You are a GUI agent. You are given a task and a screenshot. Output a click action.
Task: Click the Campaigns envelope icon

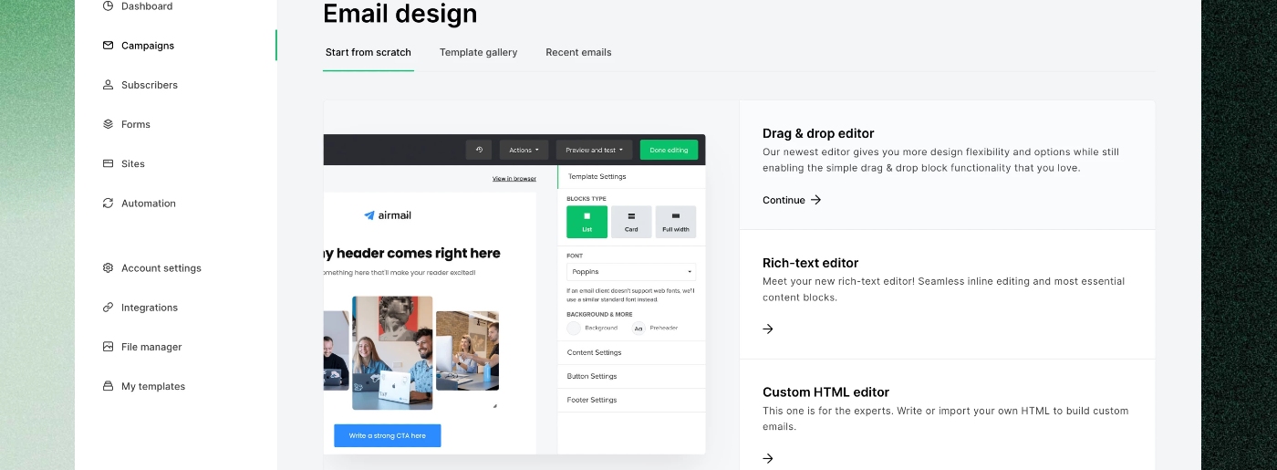point(108,46)
